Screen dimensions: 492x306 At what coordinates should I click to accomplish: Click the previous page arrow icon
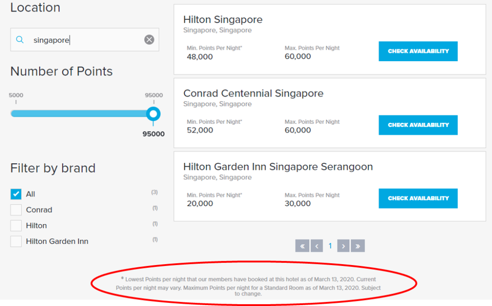[316, 246]
